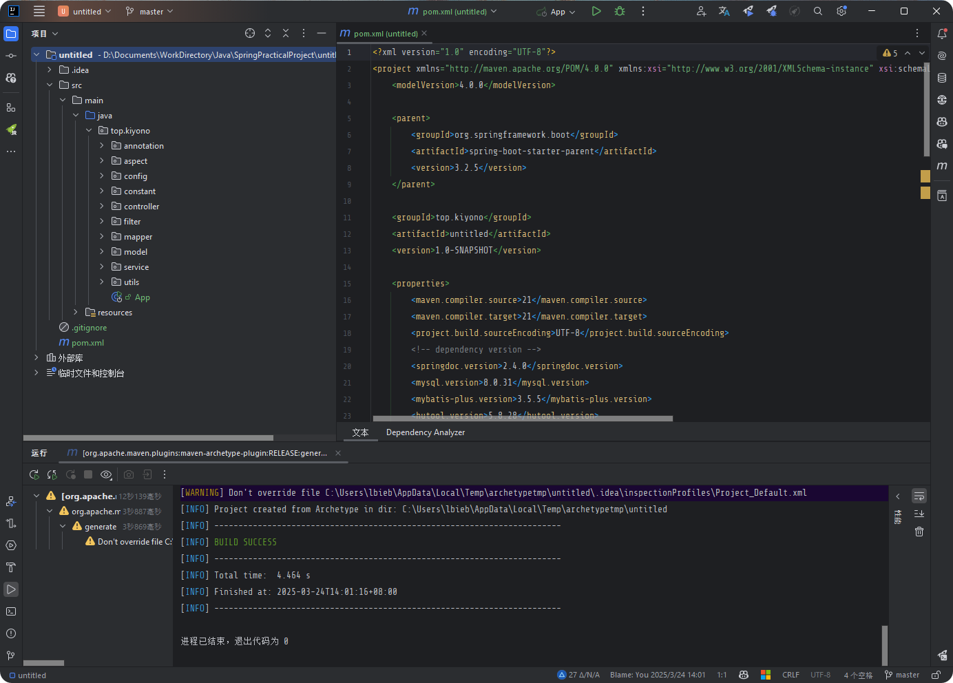Expand the 外部库 node

[36, 357]
